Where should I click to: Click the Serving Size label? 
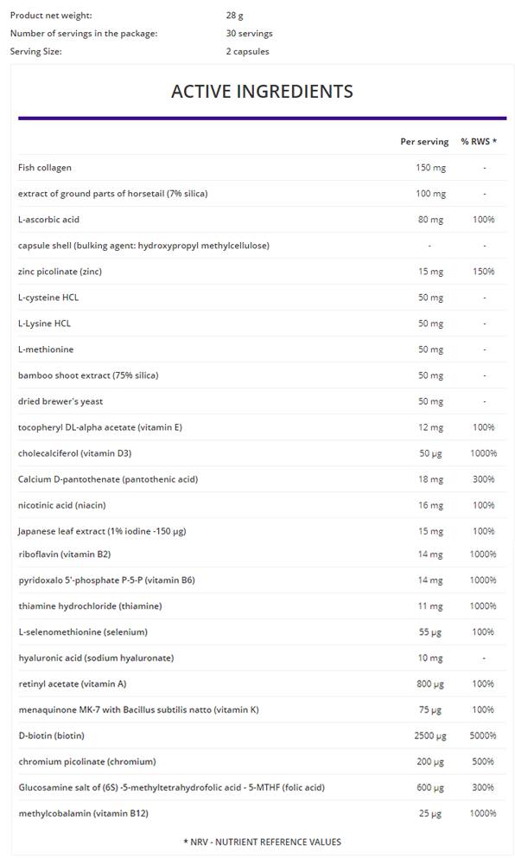point(35,51)
